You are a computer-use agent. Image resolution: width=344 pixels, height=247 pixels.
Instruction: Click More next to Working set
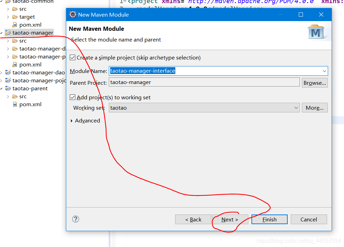(x=315, y=108)
